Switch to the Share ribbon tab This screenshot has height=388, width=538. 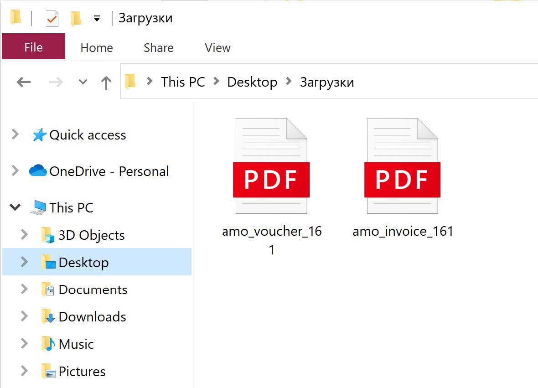tap(158, 48)
